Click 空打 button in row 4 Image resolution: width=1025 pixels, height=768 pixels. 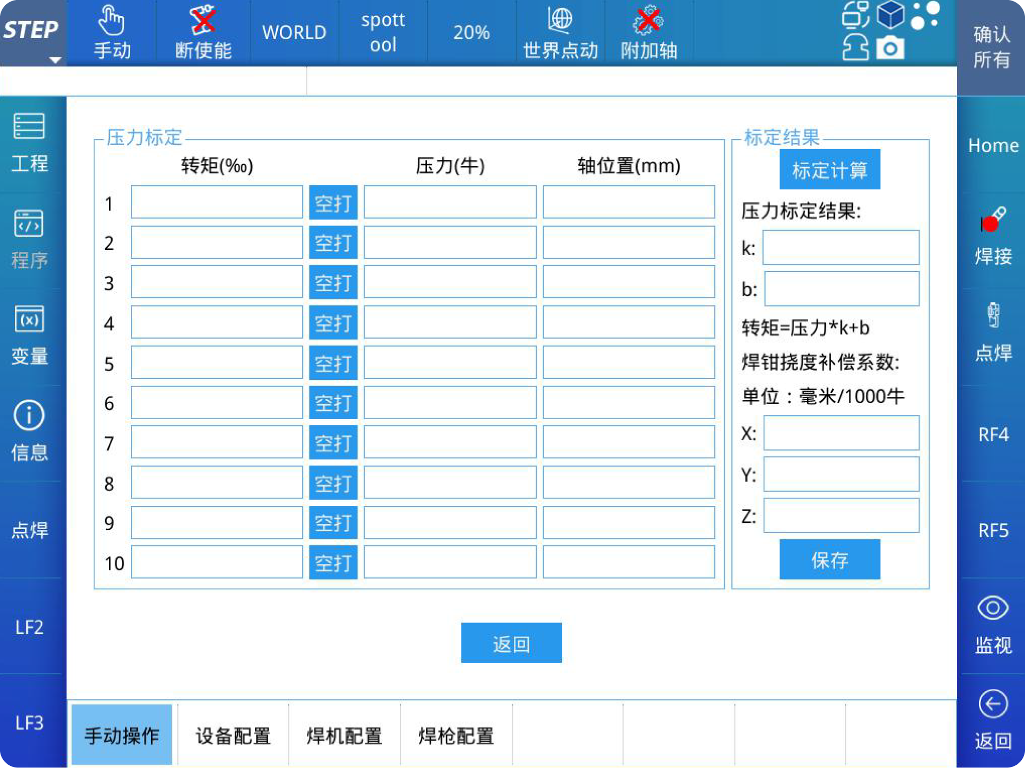coord(333,323)
